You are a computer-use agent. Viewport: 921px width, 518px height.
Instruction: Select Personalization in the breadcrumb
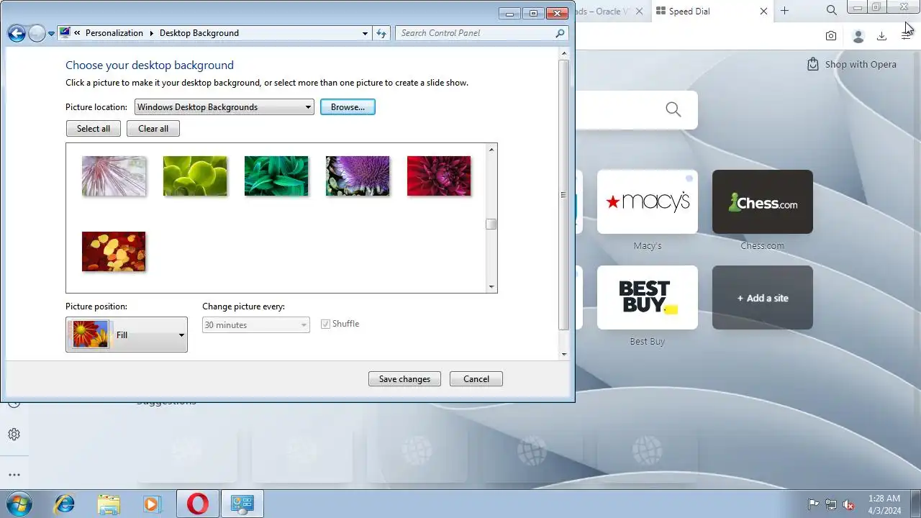[114, 33]
